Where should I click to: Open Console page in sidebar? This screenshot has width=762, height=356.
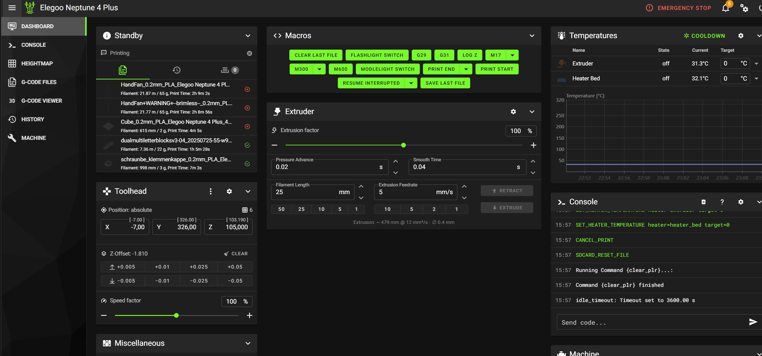[x=43, y=45]
